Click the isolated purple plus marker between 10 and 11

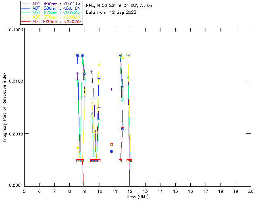(111, 89)
